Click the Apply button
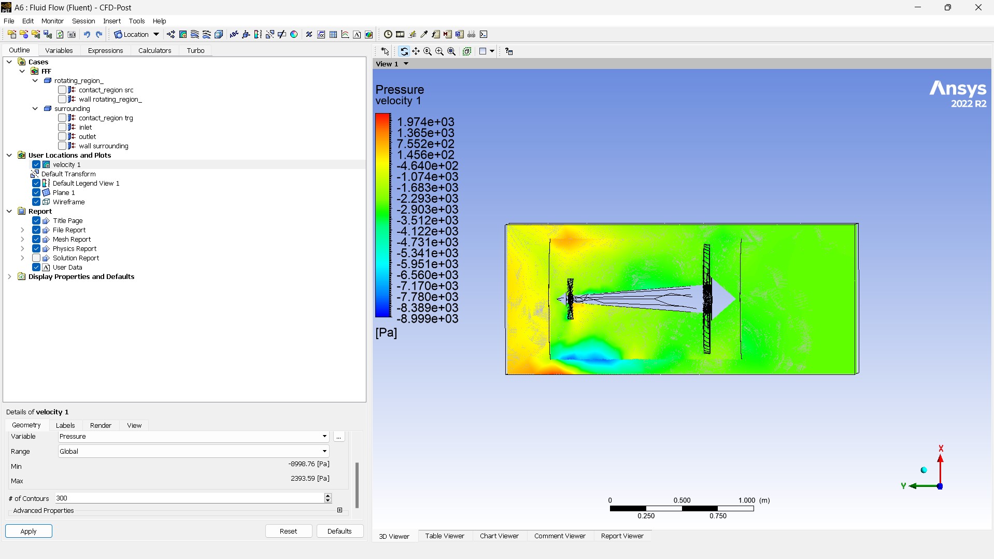 pos(29,531)
